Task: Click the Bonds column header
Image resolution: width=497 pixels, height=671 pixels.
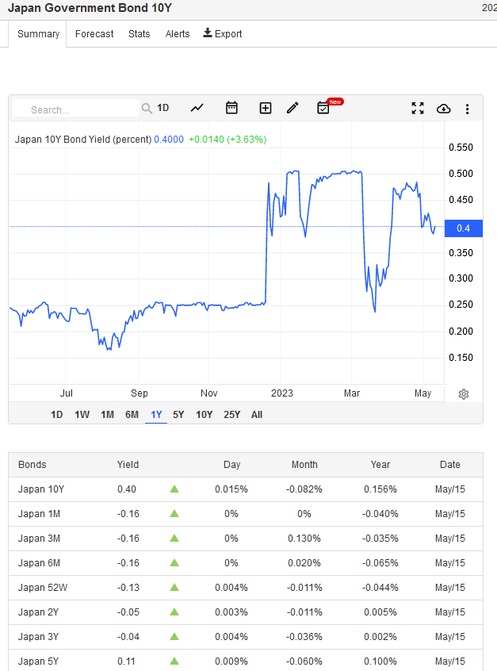Action: point(32,464)
